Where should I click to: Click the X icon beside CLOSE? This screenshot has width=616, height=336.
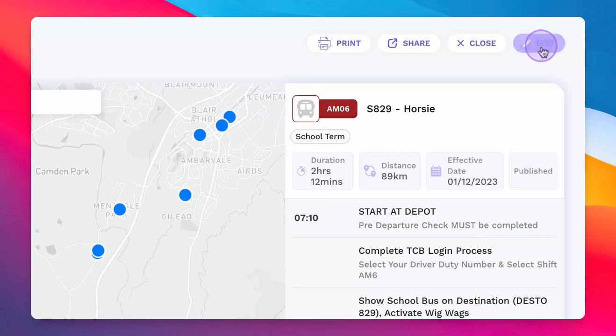pos(460,43)
